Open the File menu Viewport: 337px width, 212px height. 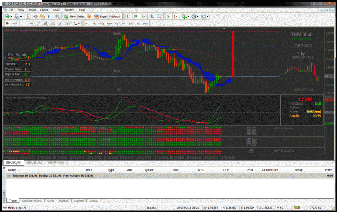point(11,10)
